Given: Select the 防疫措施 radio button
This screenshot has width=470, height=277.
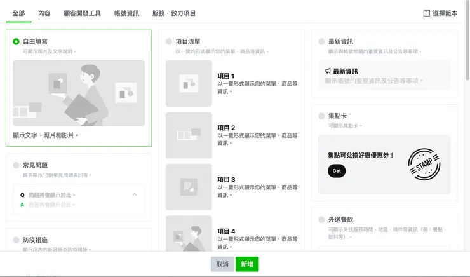Looking at the screenshot, I should (x=16, y=240).
